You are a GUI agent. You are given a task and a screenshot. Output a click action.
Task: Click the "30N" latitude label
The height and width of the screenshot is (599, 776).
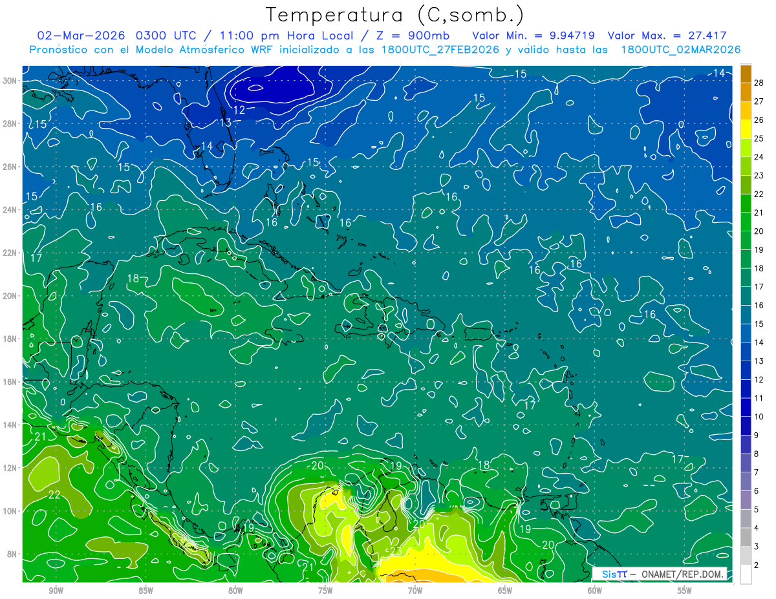tap(10, 81)
